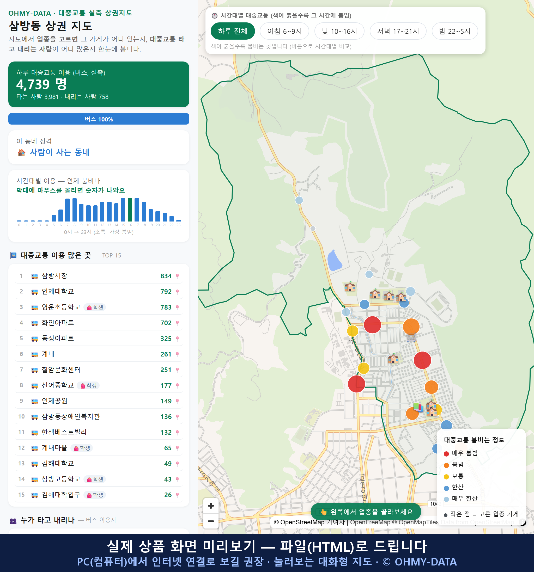Click the green daily ridership summary card
Viewport: 534px width, 572px height.
[99, 84]
